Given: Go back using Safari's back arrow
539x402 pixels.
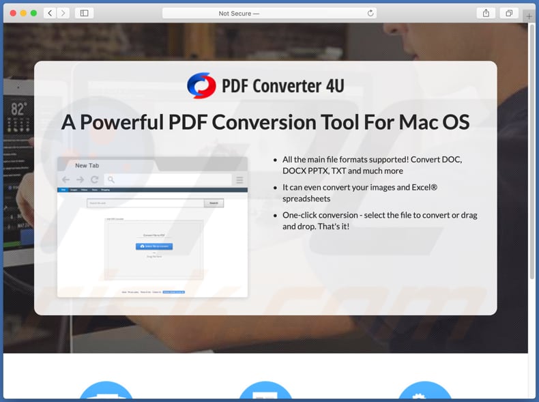Looking at the screenshot, I should point(50,13).
